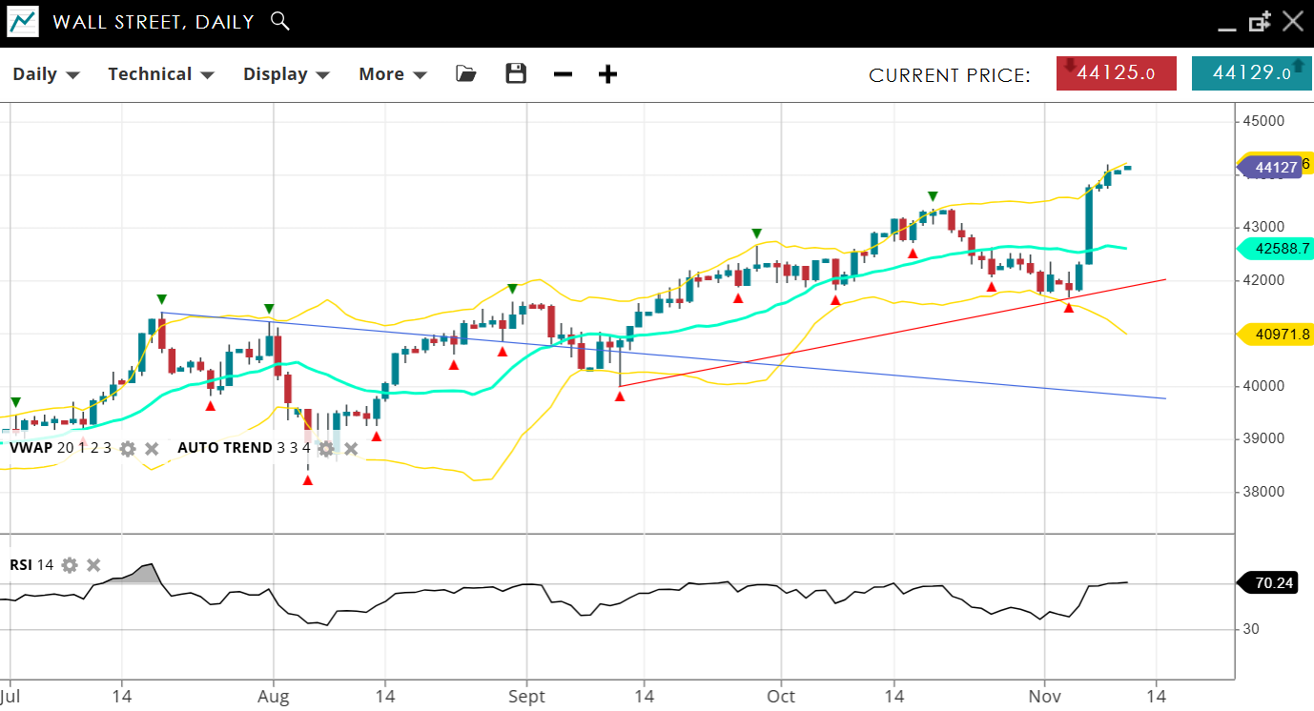Click the save floppy disk icon
The height and width of the screenshot is (711, 1314).
pos(516,74)
